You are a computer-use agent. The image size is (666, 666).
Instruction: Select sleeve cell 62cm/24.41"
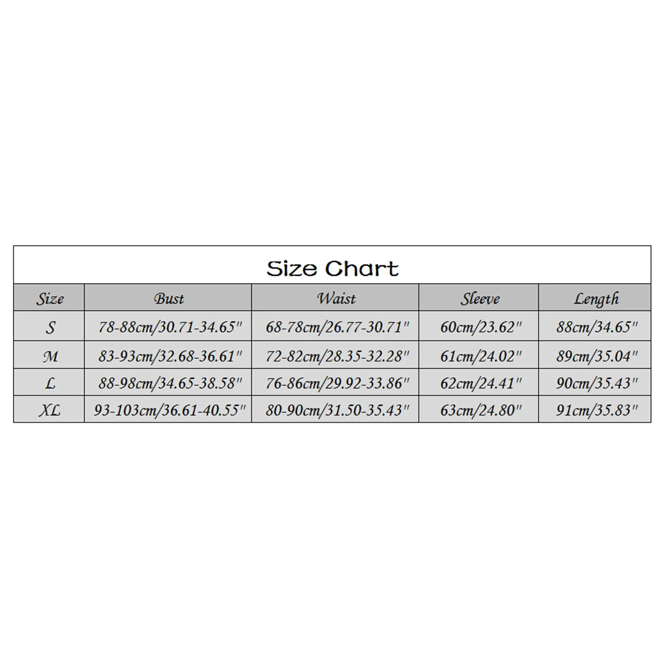point(480,383)
